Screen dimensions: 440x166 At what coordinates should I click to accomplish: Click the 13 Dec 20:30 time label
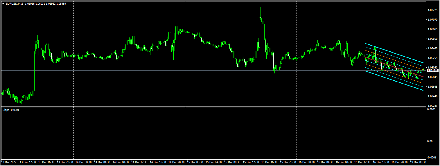(x=65, y=162)
